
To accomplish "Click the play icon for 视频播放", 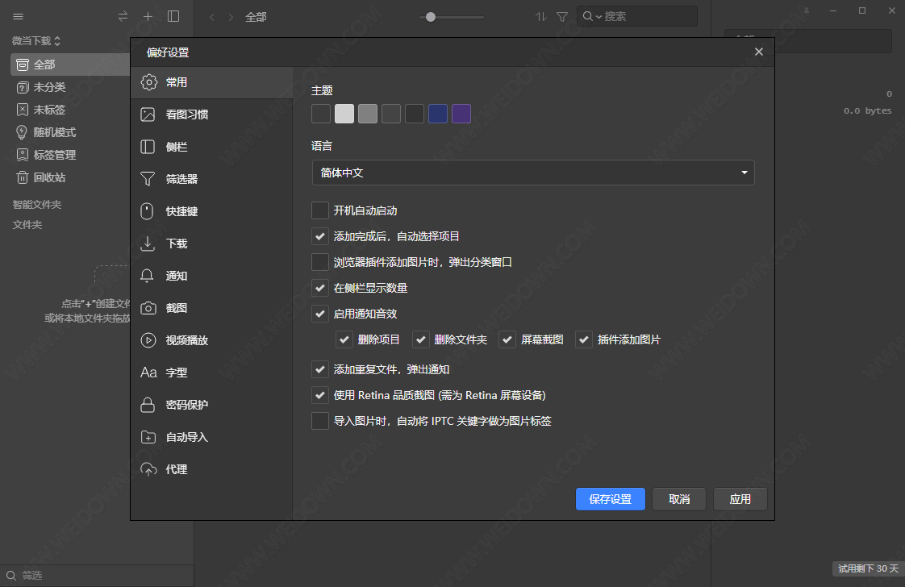I will coord(148,340).
